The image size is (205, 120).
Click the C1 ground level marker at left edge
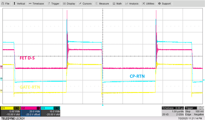1,90
